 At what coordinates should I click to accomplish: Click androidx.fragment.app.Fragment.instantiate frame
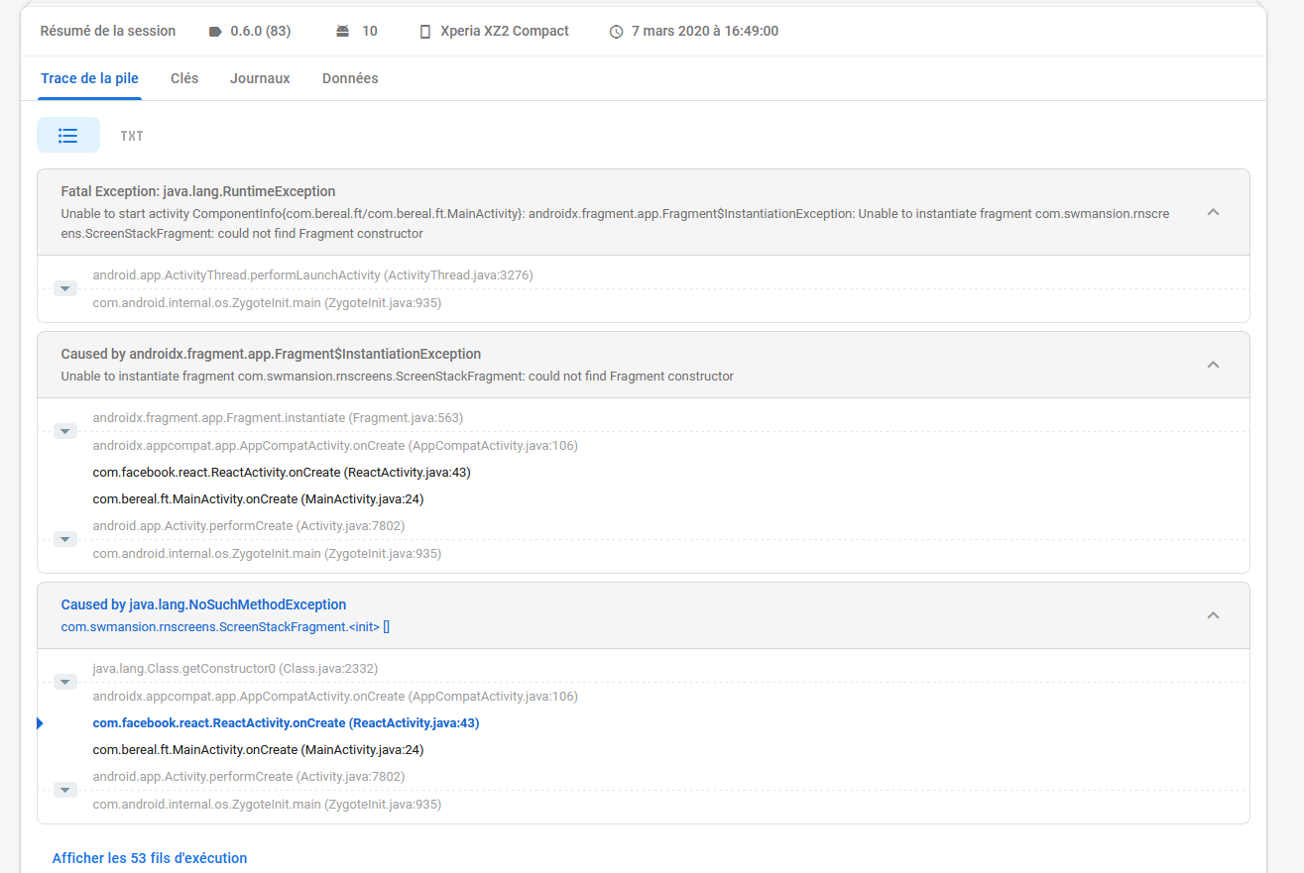[x=278, y=418]
